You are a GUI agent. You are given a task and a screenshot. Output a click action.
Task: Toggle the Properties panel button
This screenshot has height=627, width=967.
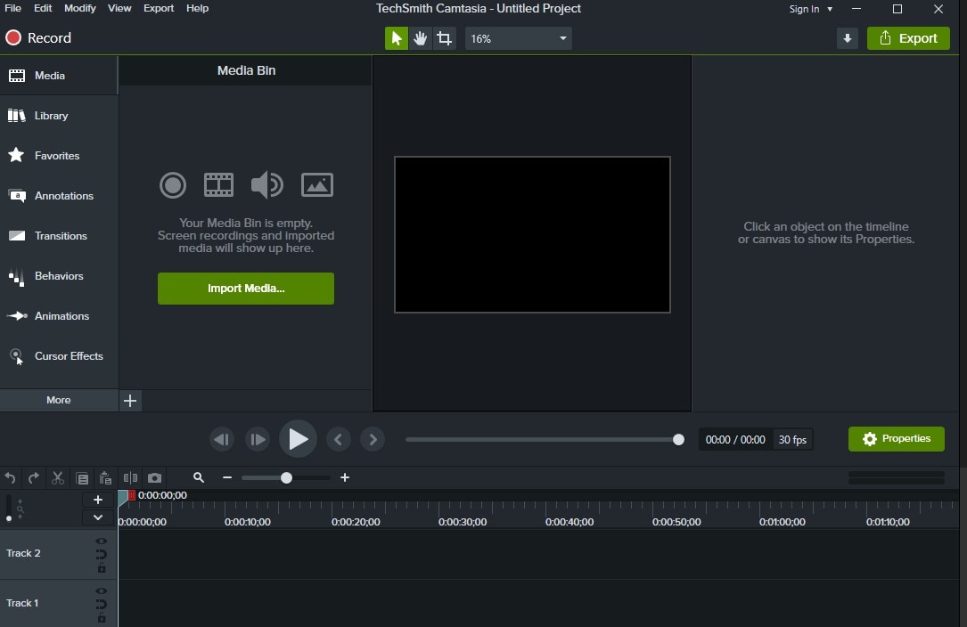pos(896,439)
